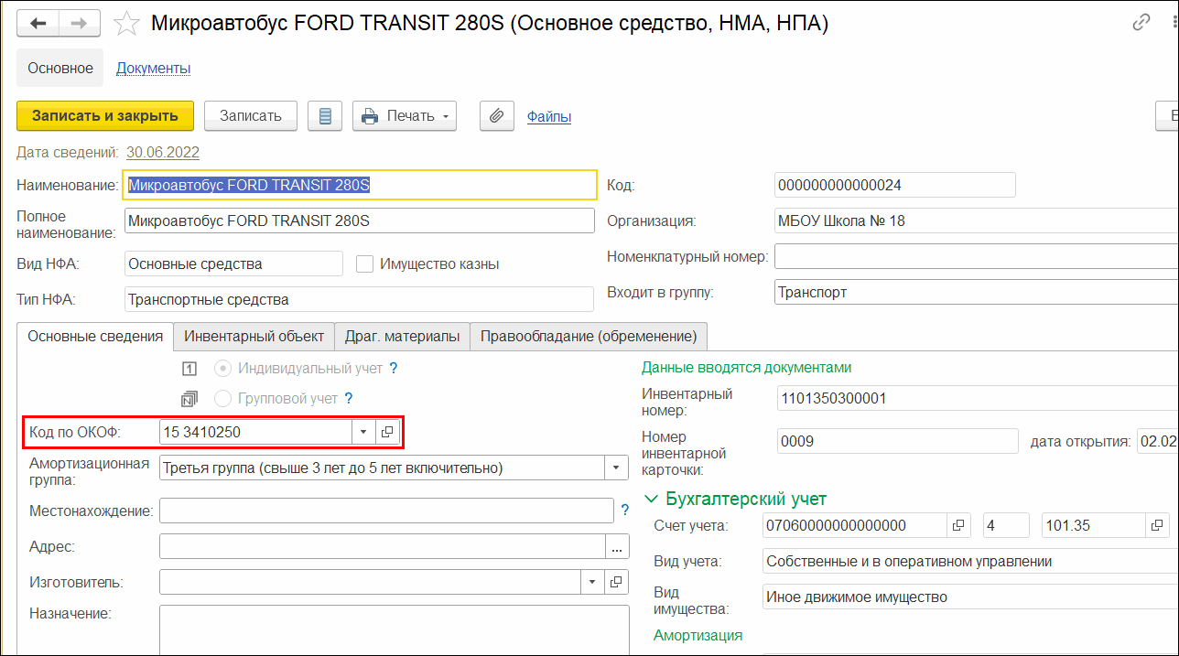Toggle the Имущество казны checkbox
Viewport: 1179px width, 656px height.
(365, 263)
